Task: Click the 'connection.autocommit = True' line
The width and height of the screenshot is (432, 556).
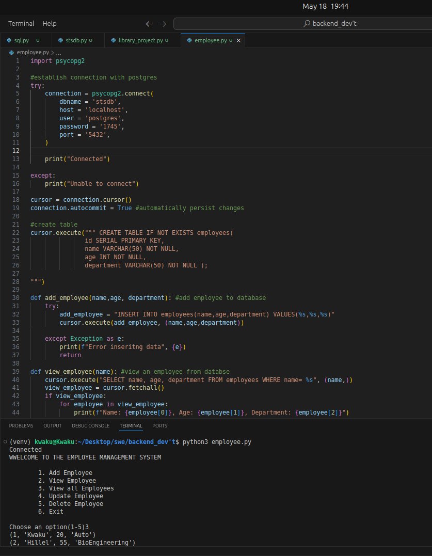Action: [81, 208]
